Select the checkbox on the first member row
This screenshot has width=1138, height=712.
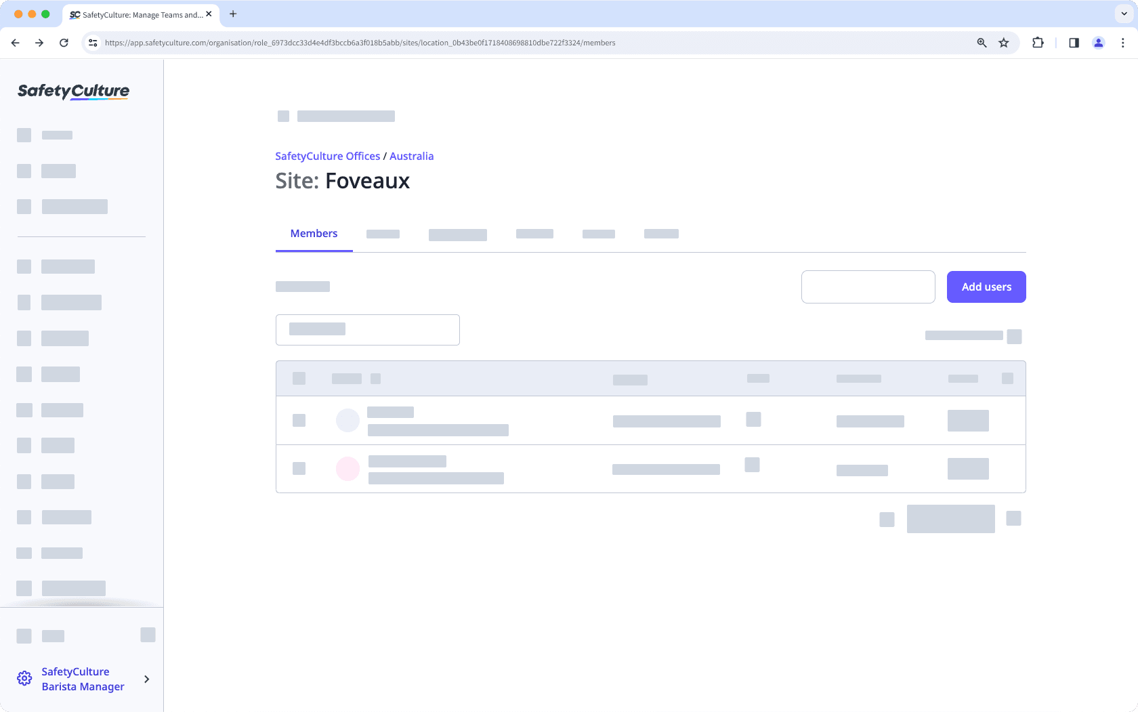click(299, 420)
